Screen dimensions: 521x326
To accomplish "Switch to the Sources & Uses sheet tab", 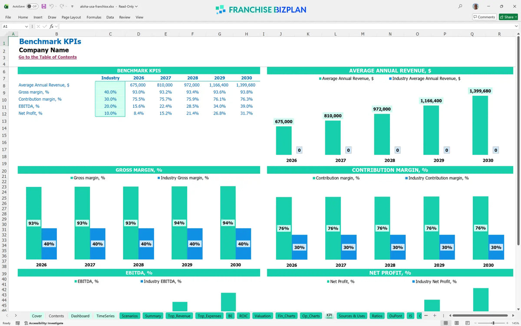I will (x=352, y=316).
